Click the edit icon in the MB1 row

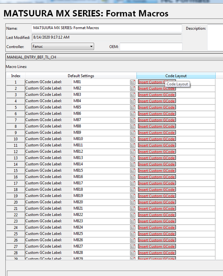tap(133, 82)
